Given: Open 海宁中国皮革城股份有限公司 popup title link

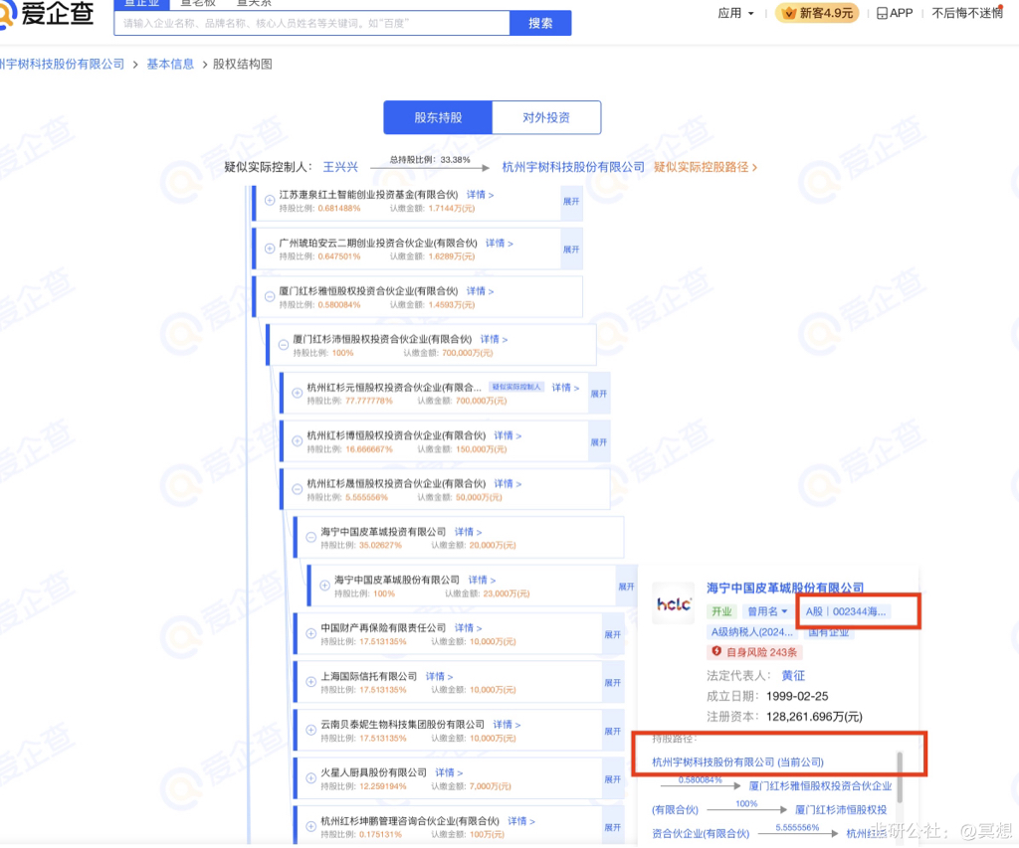Looking at the screenshot, I should pos(785,588).
